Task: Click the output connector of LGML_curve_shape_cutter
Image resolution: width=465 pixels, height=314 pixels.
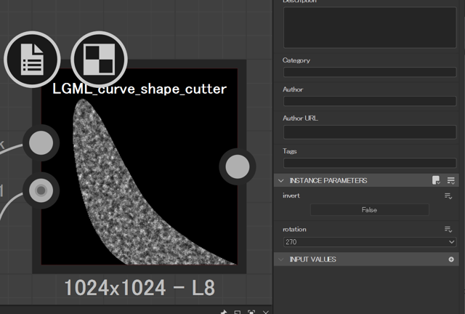Action: pyautogui.click(x=237, y=167)
